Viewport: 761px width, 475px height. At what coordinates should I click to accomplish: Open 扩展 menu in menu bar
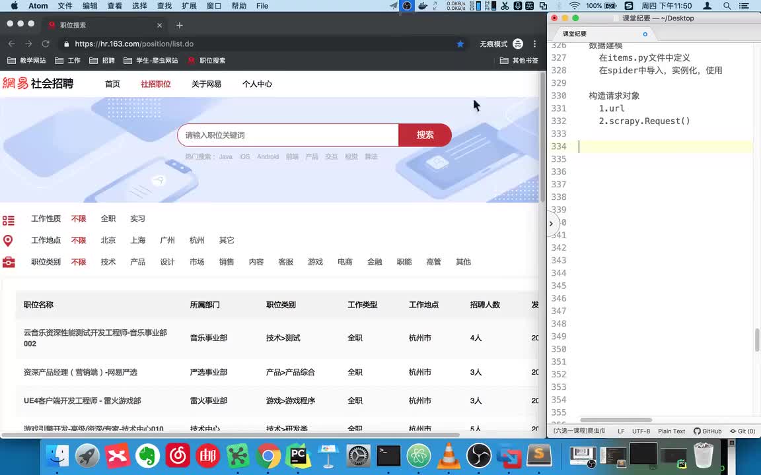click(189, 6)
